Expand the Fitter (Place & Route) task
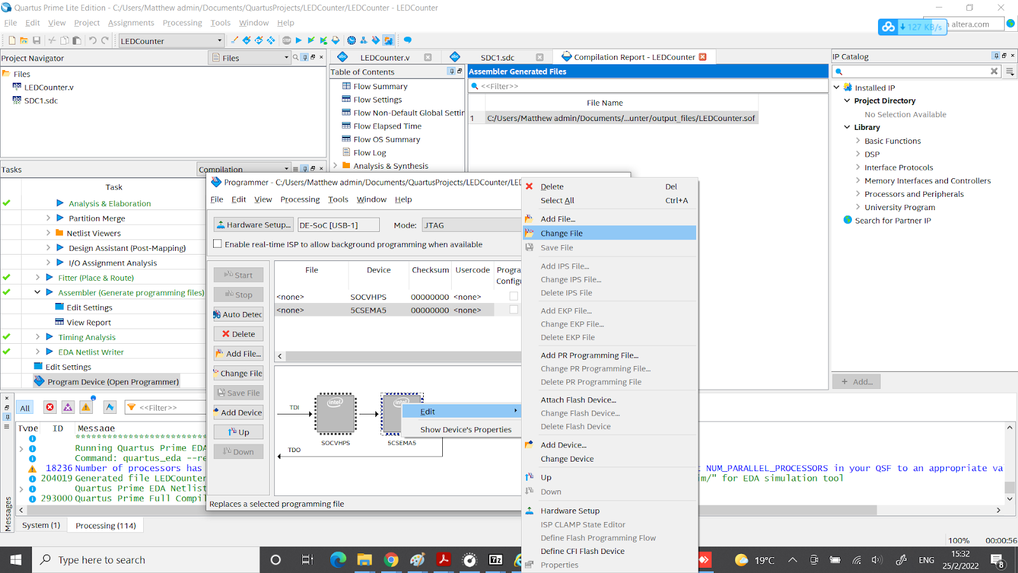The height and width of the screenshot is (573, 1018). pyautogui.click(x=38, y=278)
